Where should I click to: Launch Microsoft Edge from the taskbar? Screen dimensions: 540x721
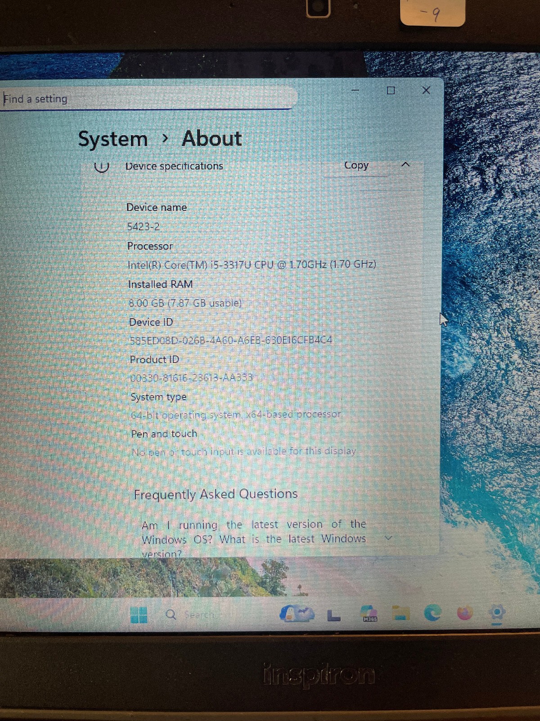tap(433, 613)
